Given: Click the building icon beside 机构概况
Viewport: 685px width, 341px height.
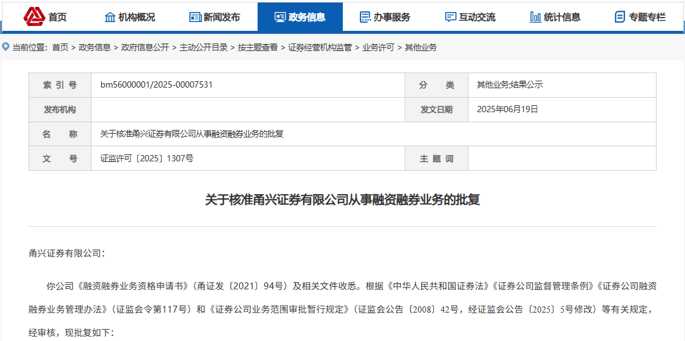Looking at the screenshot, I should click(110, 18).
